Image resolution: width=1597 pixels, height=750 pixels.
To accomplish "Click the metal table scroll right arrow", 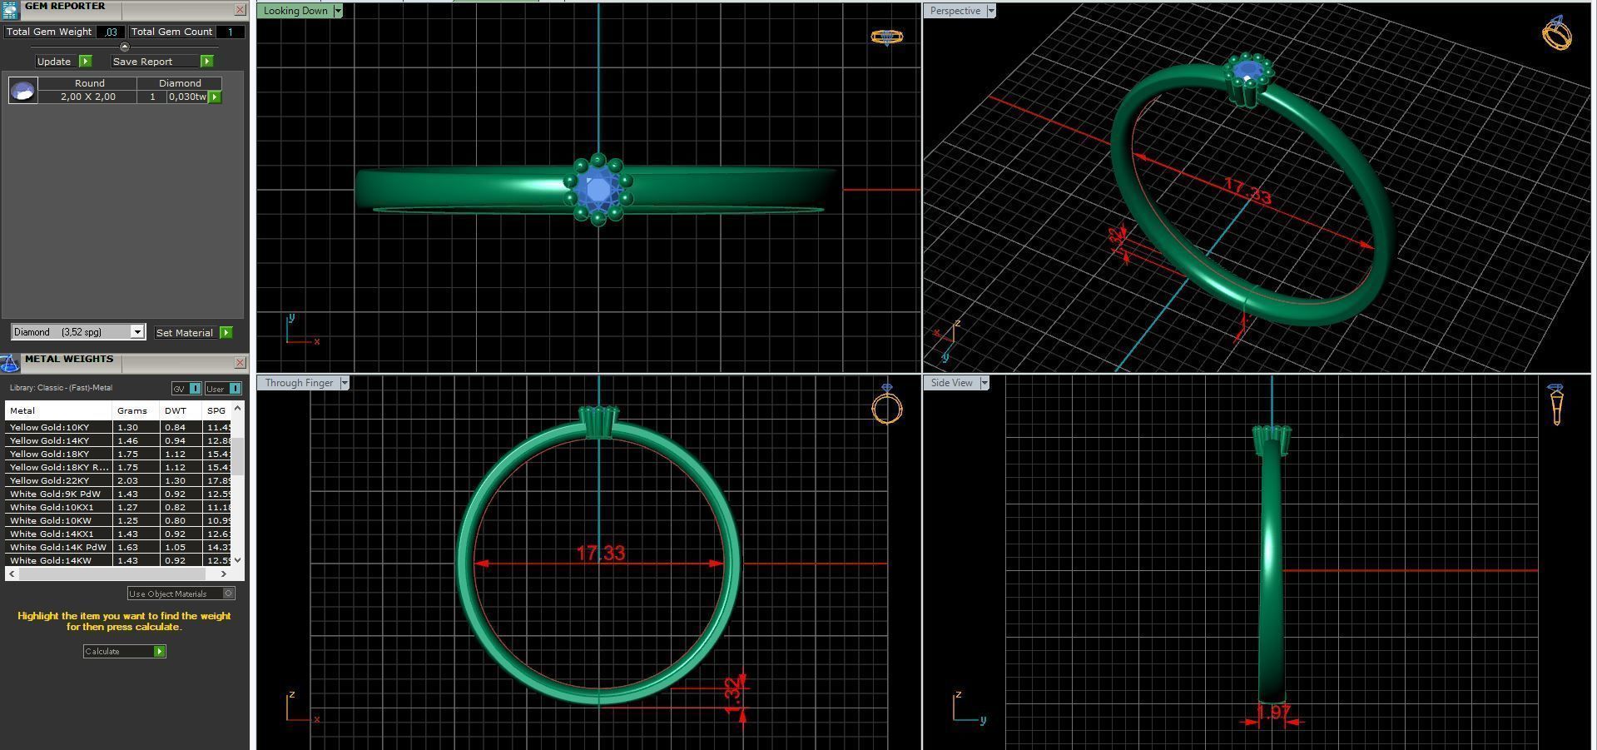I will (223, 574).
